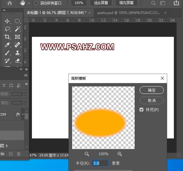Zoom out the blur preview
Image resolution: width=183 pixels, height=171 pixels.
click(x=87, y=154)
